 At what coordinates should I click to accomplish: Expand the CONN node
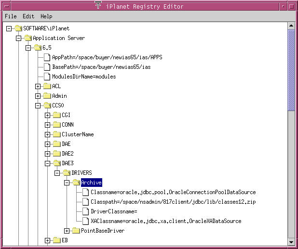coord(48,125)
